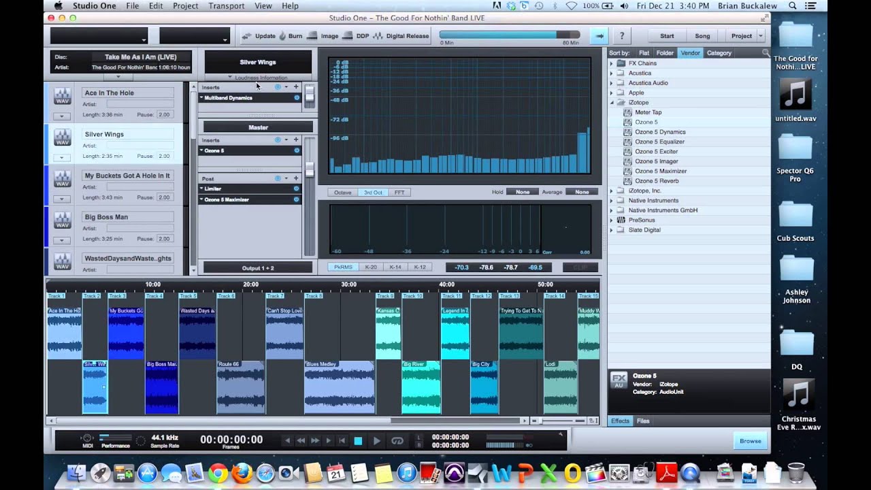Image resolution: width=871 pixels, height=490 pixels.
Task: Bypass the Multiband Dynamics insert
Action: 297,98
